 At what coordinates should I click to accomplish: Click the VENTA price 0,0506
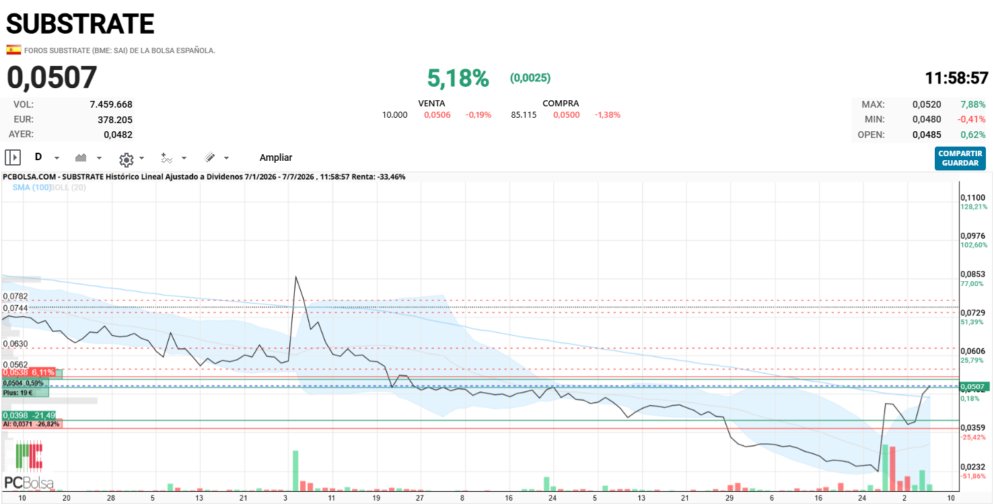(x=437, y=115)
